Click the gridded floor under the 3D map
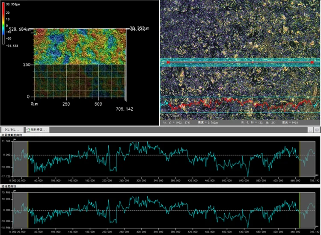This screenshot has height=235, width=321. pyautogui.click(x=79, y=81)
